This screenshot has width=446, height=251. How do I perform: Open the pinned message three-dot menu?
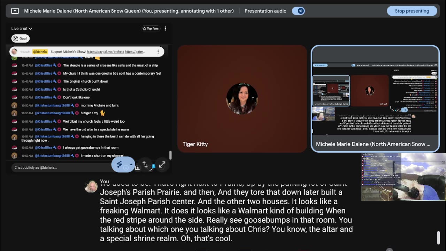pos(158,52)
